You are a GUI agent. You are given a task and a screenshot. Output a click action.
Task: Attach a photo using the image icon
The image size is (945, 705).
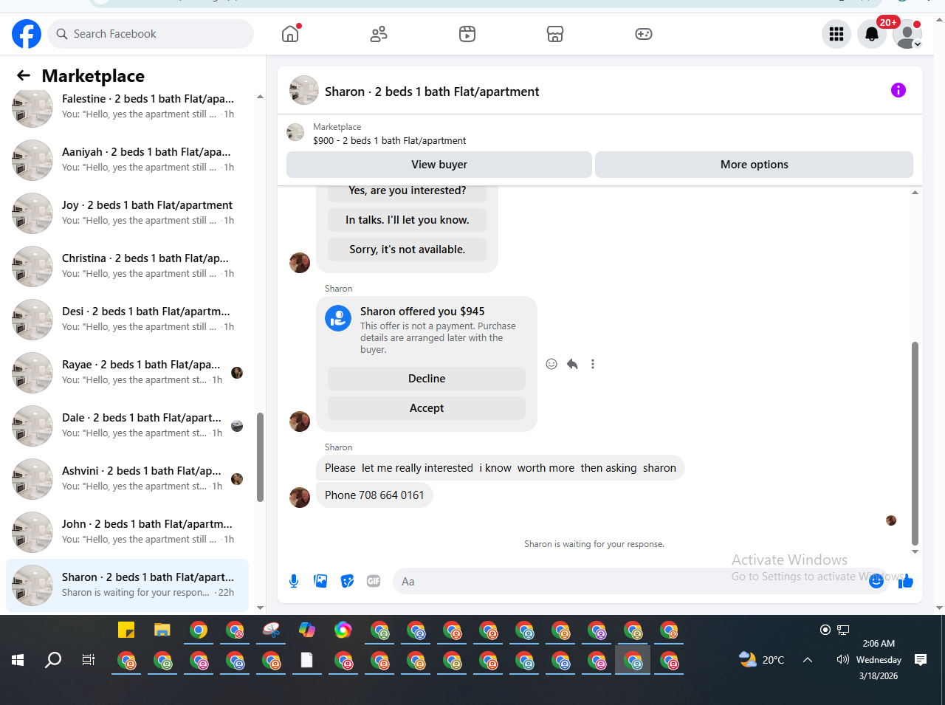coord(320,582)
